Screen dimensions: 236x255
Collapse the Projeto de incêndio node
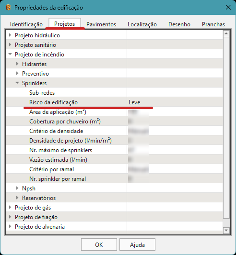tap(10, 54)
